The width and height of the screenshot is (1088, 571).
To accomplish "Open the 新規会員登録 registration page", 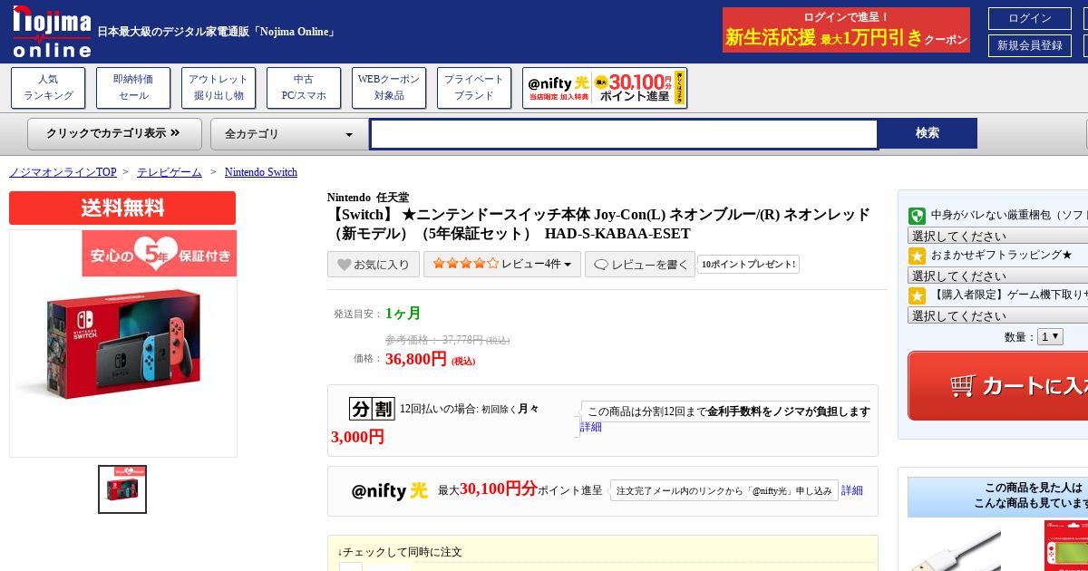I will pyautogui.click(x=1029, y=45).
